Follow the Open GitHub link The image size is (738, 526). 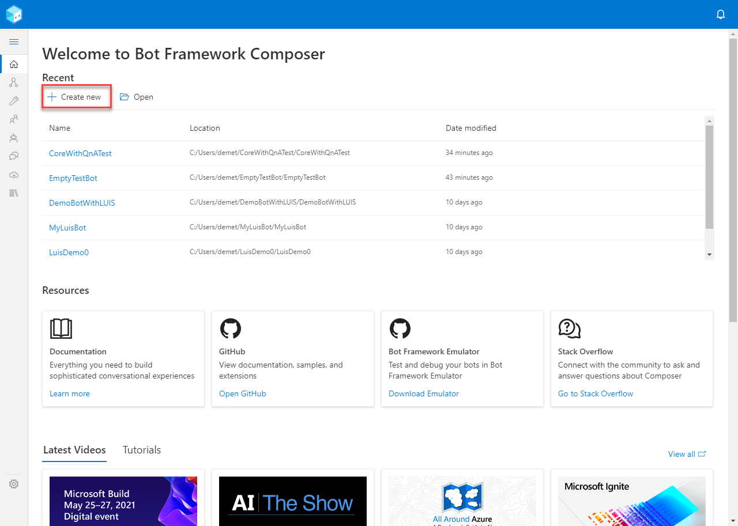(x=243, y=393)
